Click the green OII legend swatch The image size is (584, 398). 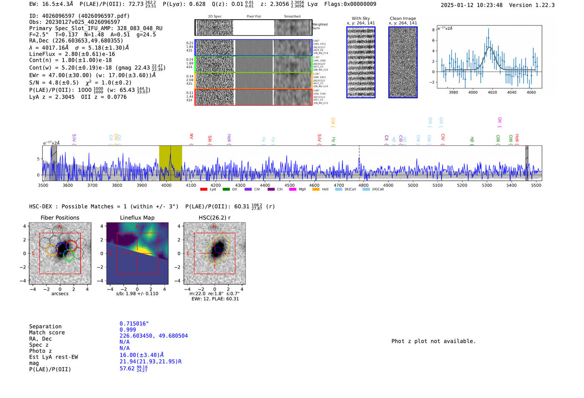point(226,190)
